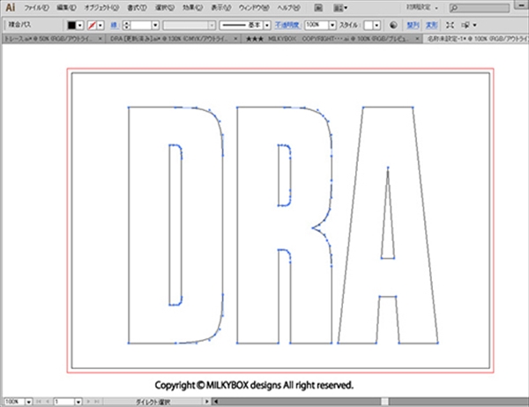This screenshot has width=529, height=407.
Task: Click the stroke none color swatch
Action: (x=92, y=25)
